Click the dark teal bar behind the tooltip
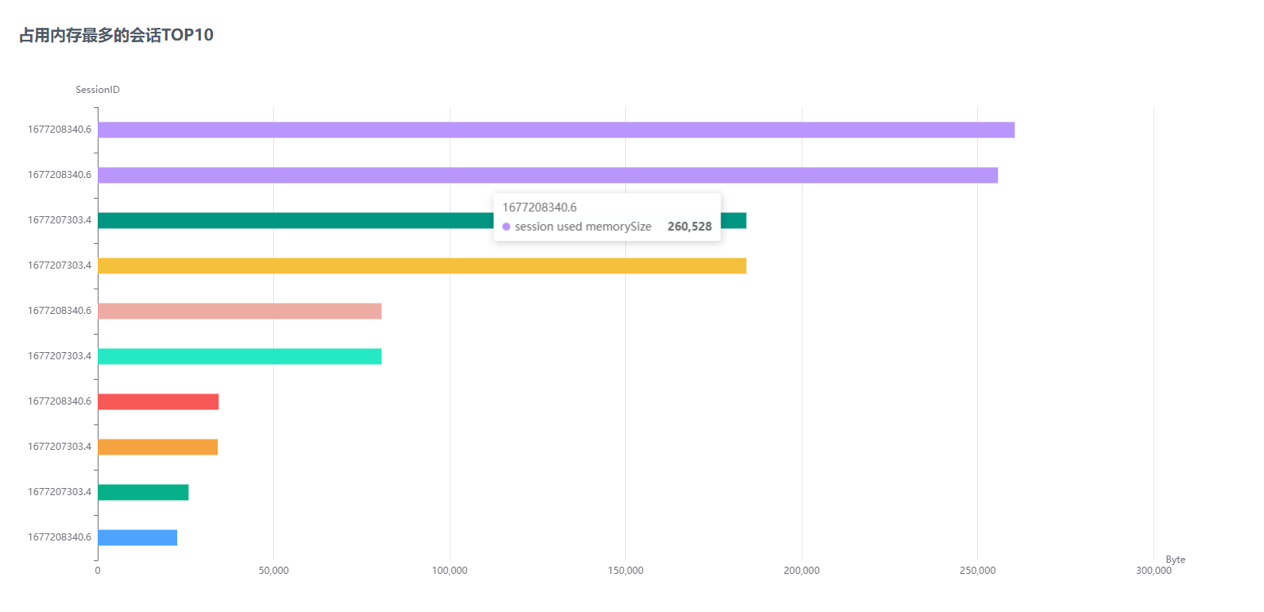The height and width of the screenshot is (612, 1264). 294,220
